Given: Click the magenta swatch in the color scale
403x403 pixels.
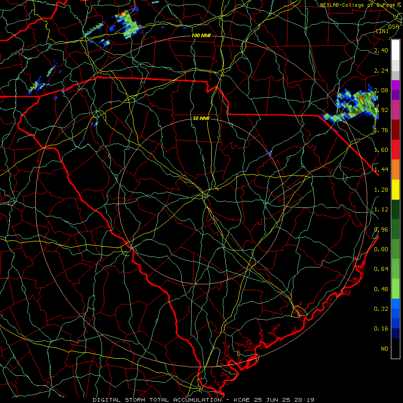Looking at the screenshot, I should 395,110.
